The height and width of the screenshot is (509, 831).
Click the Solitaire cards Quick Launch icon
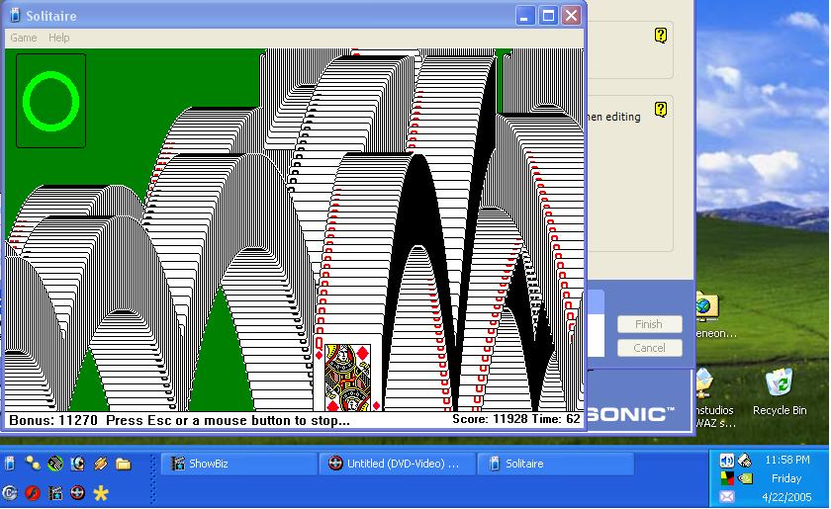point(10,463)
